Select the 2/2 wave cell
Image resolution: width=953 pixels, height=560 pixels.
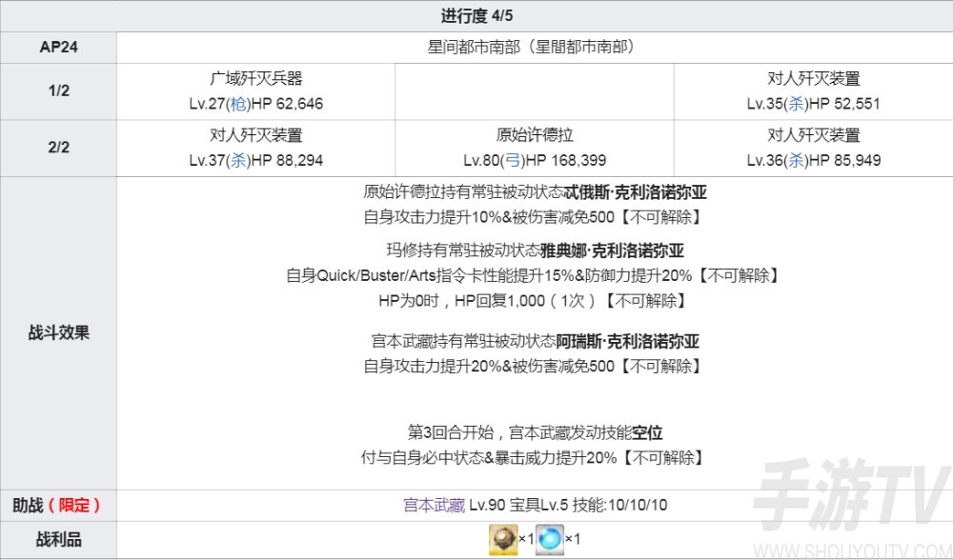(x=58, y=148)
